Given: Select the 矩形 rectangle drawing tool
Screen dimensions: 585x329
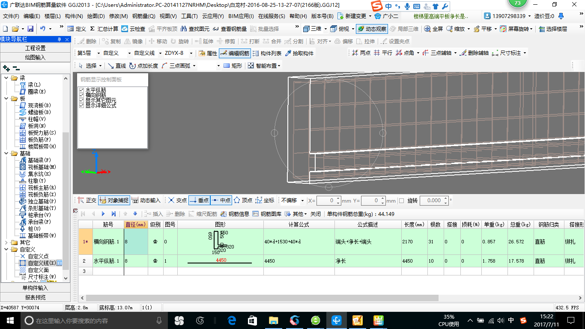Looking at the screenshot, I should point(233,66).
